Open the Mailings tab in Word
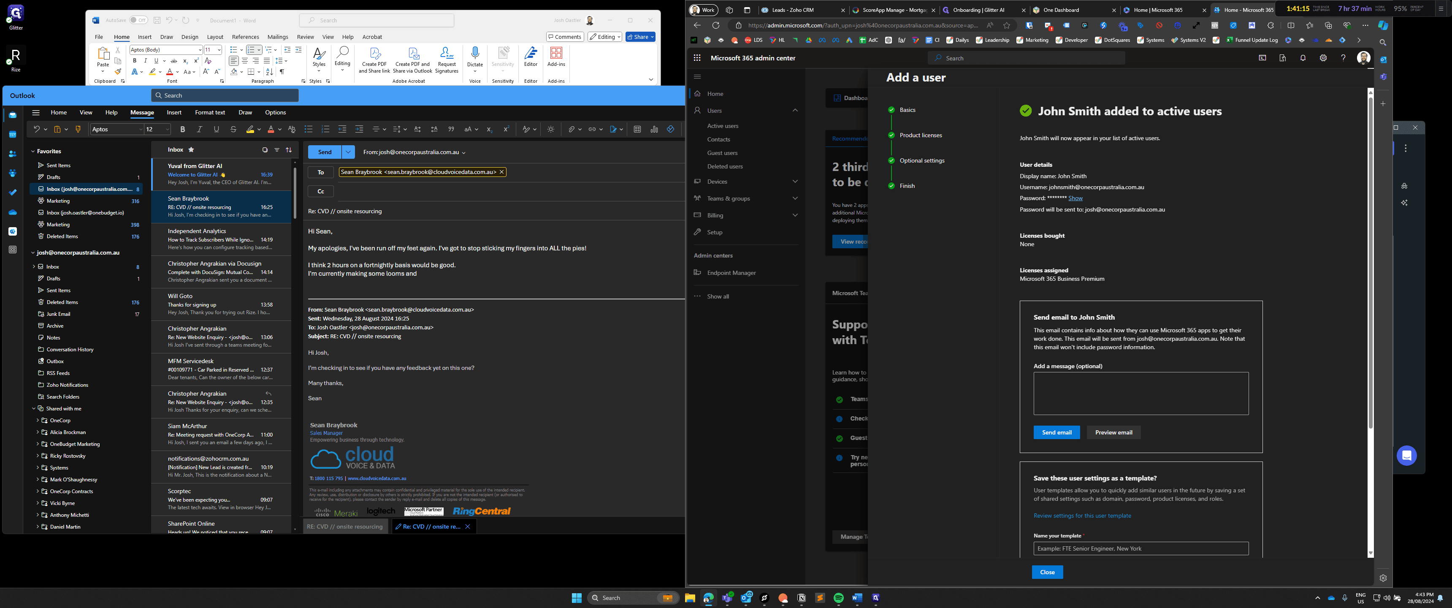1452x608 pixels. pos(277,37)
